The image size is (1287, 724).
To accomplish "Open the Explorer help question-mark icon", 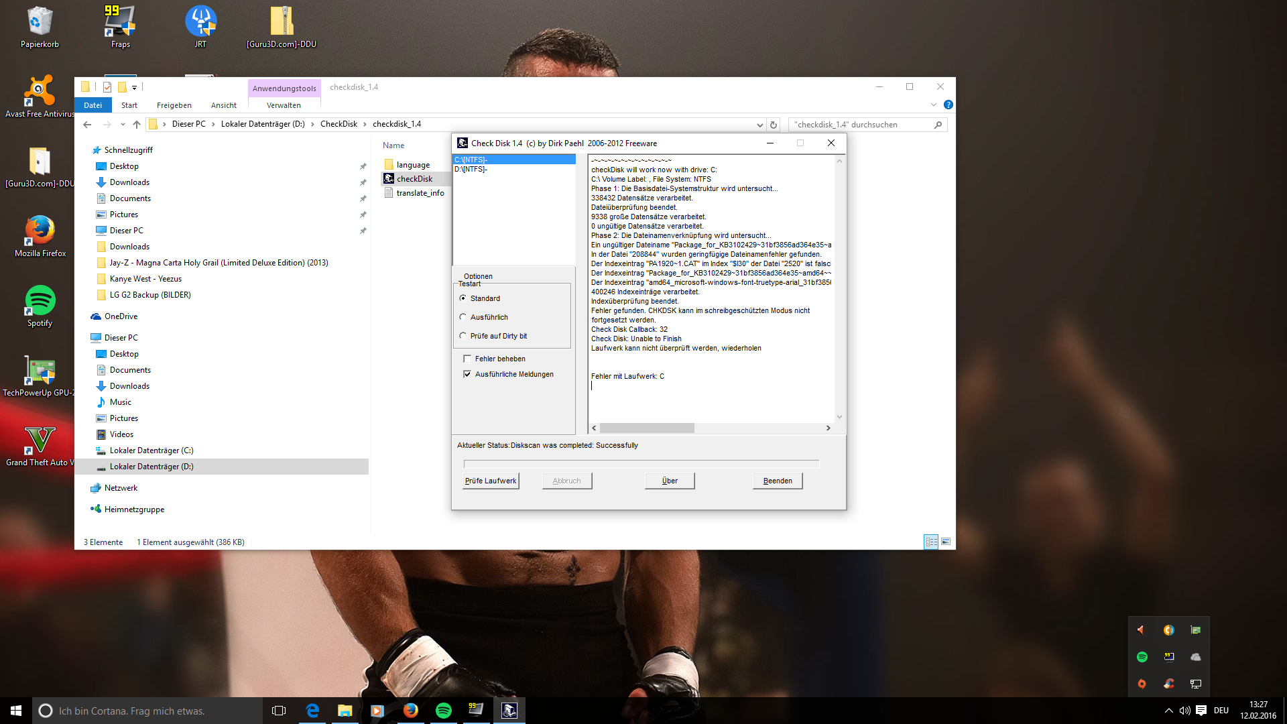I will click(x=948, y=105).
